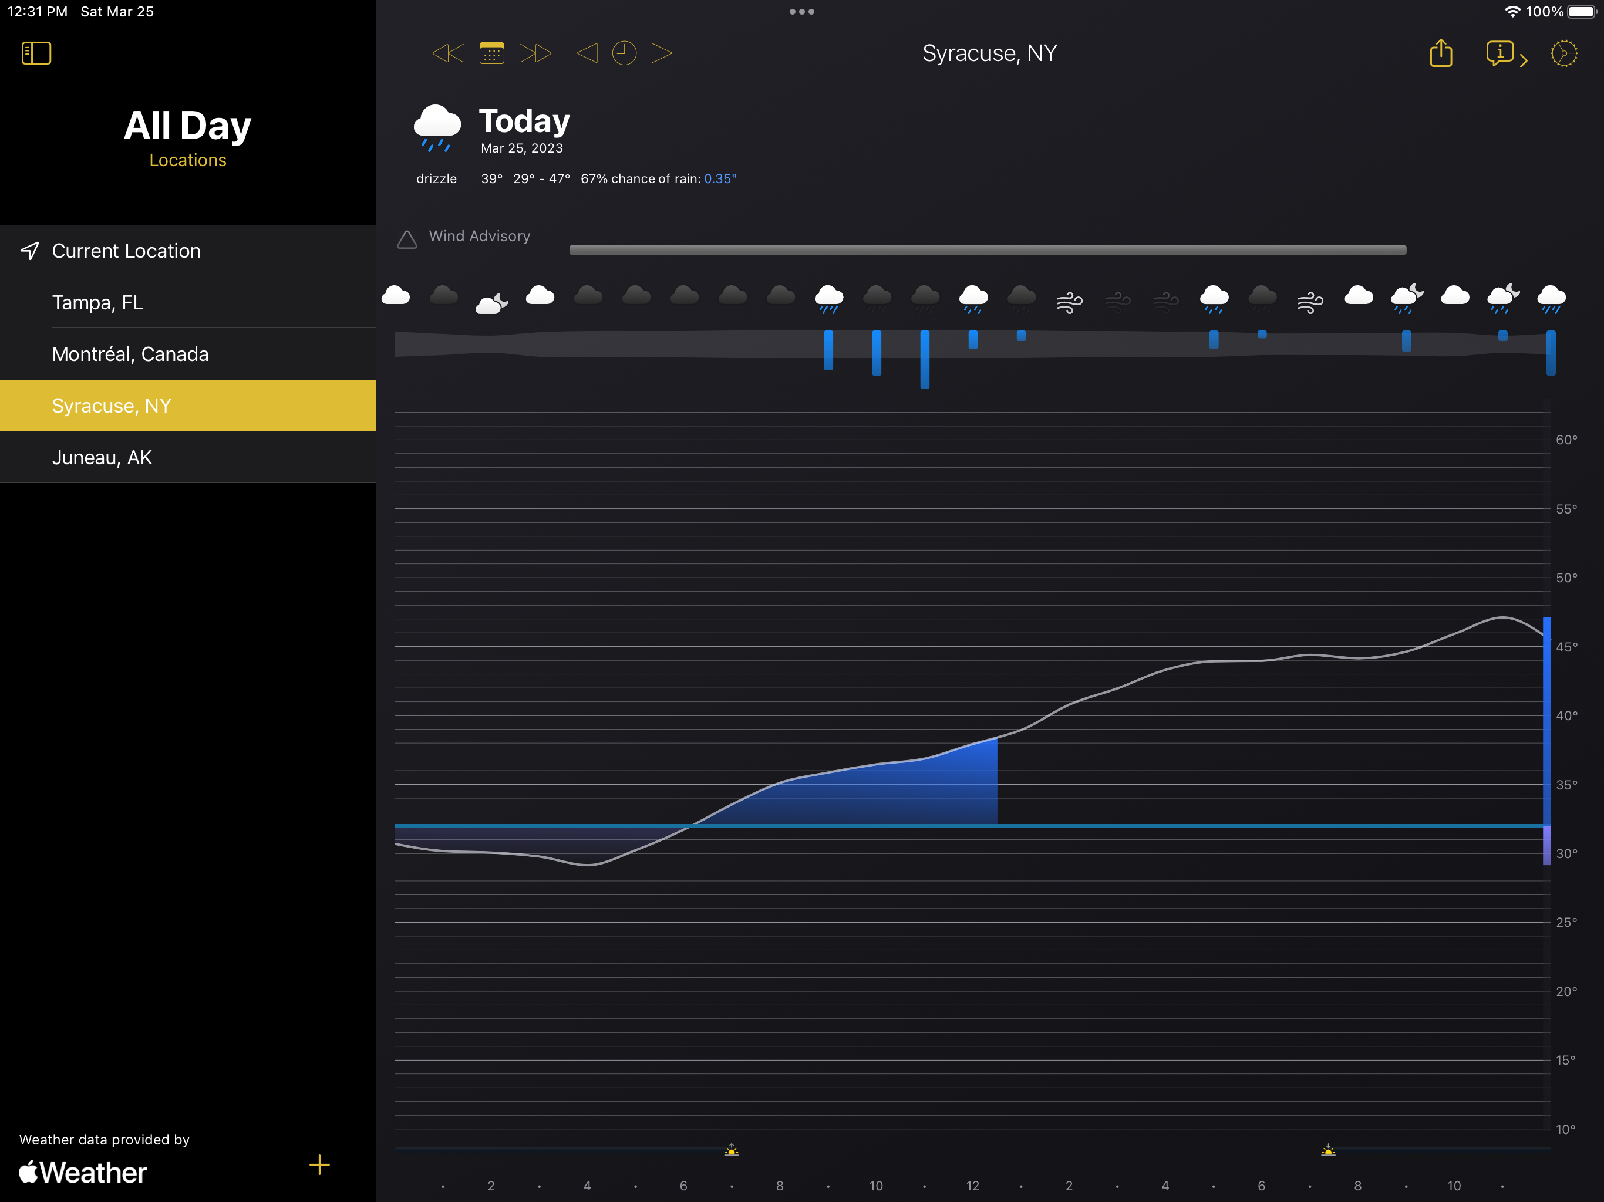Open the Wind Advisory label
Viewport: 1604px width, 1202px height.
click(479, 235)
